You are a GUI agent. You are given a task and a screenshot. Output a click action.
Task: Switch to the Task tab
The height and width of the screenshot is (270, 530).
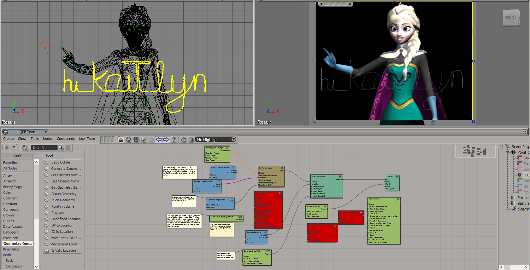click(17, 155)
